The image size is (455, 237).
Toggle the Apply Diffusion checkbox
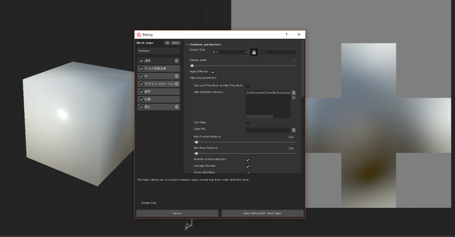click(x=213, y=72)
